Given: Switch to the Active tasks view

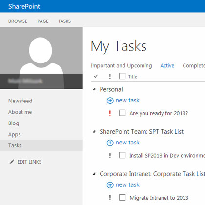Looking at the screenshot, I should (167, 65).
